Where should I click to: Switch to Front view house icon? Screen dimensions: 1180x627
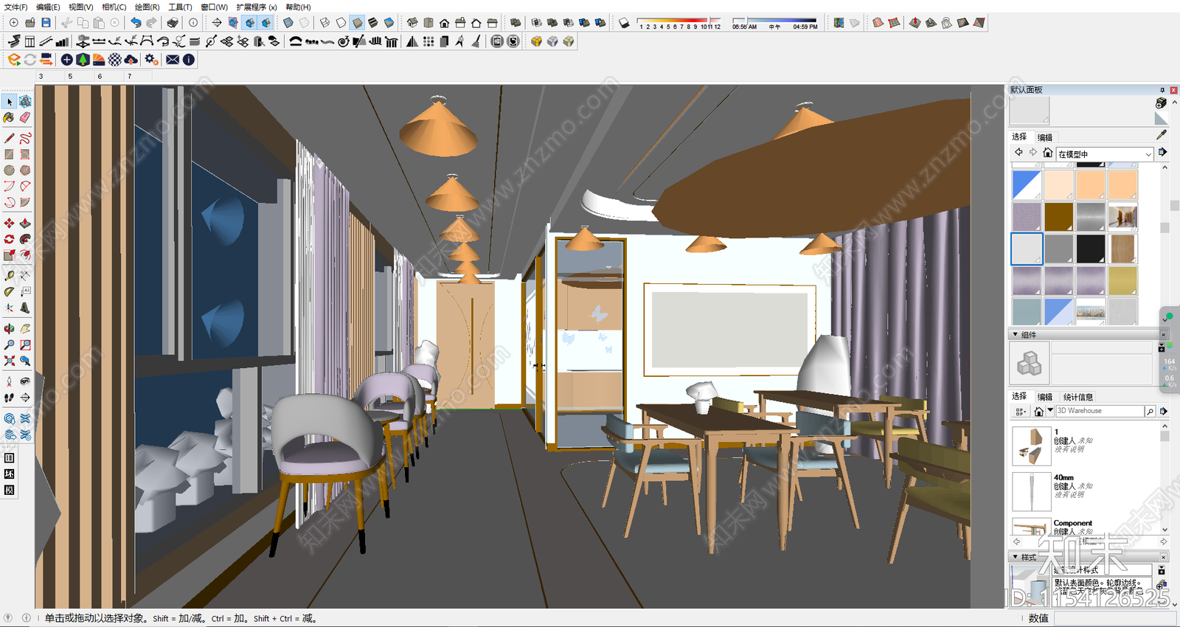click(444, 23)
